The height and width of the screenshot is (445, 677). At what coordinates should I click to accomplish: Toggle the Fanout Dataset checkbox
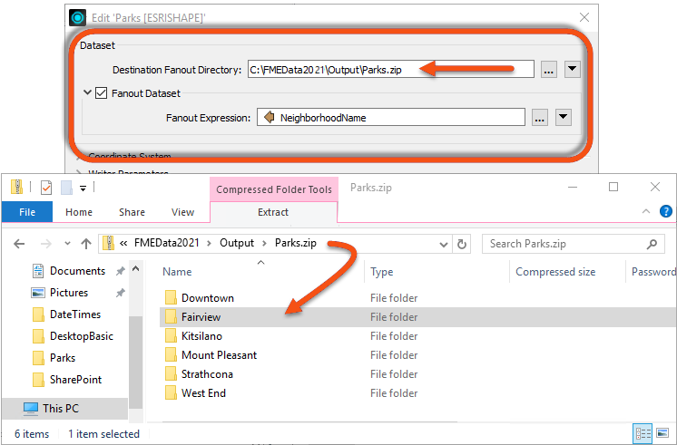(101, 93)
